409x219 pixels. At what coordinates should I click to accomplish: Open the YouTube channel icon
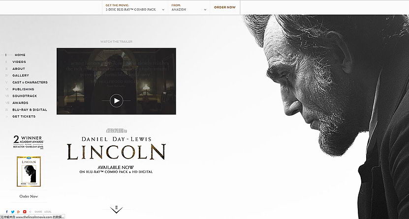click(25, 212)
